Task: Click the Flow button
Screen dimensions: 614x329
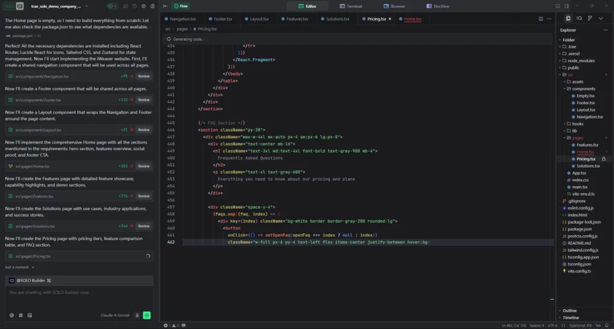Action: click(x=181, y=6)
